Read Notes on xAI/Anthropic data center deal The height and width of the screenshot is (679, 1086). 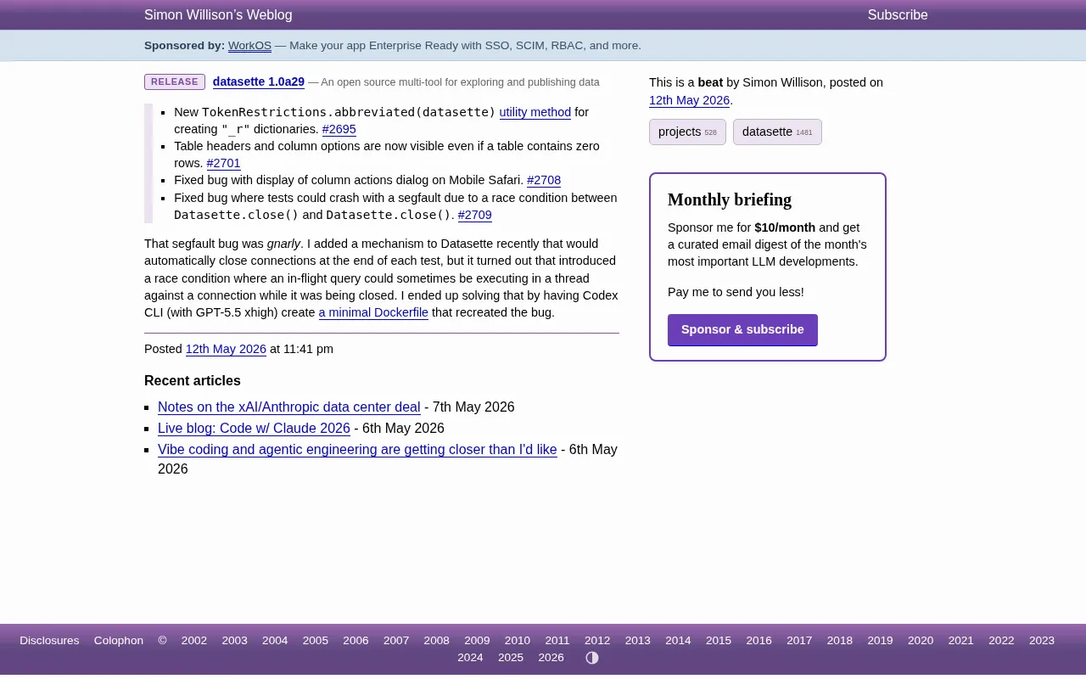289,407
